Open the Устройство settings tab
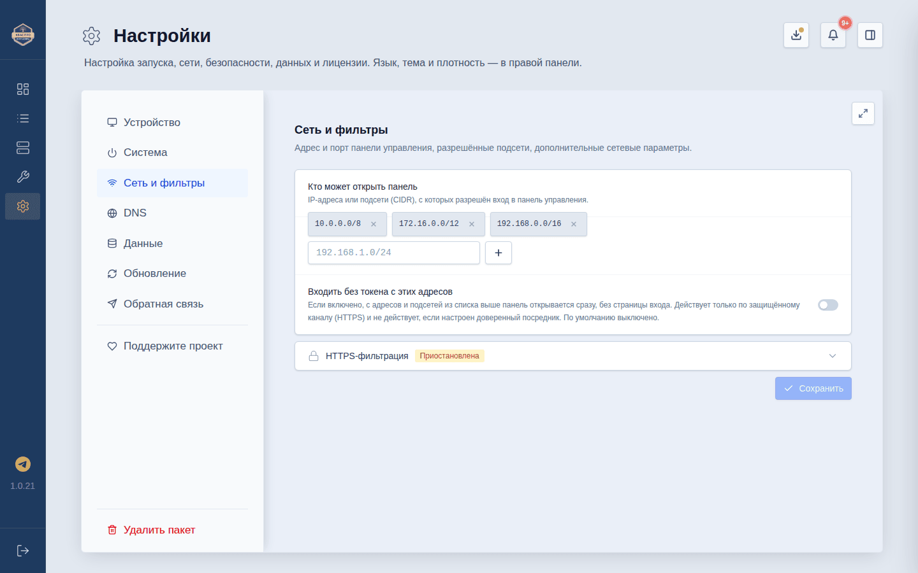Viewport: 918px width, 573px height. pyautogui.click(x=172, y=122)
